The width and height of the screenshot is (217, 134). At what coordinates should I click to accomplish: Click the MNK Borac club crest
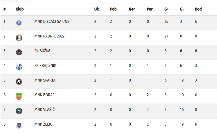[x=19, y=96]
